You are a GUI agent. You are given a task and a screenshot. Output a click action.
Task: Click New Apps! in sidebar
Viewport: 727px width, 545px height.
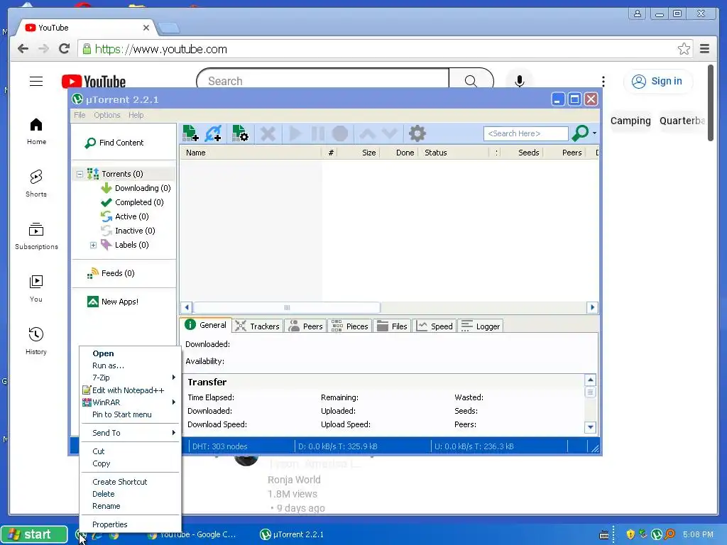113,302
